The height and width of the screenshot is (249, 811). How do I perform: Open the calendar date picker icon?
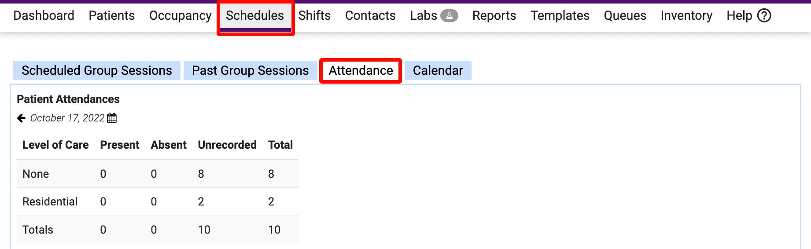(x=112, y=118)
